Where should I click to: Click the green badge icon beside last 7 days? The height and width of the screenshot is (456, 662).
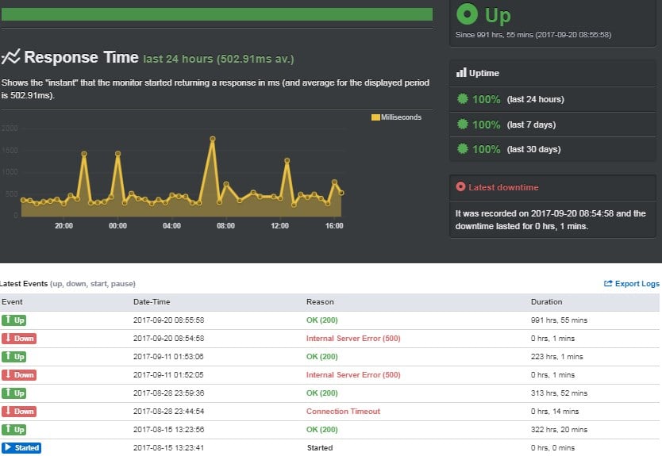[463, 124]
